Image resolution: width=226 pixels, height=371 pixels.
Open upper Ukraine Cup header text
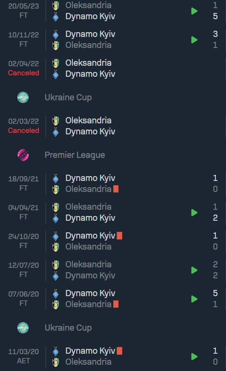pos(68,97)
